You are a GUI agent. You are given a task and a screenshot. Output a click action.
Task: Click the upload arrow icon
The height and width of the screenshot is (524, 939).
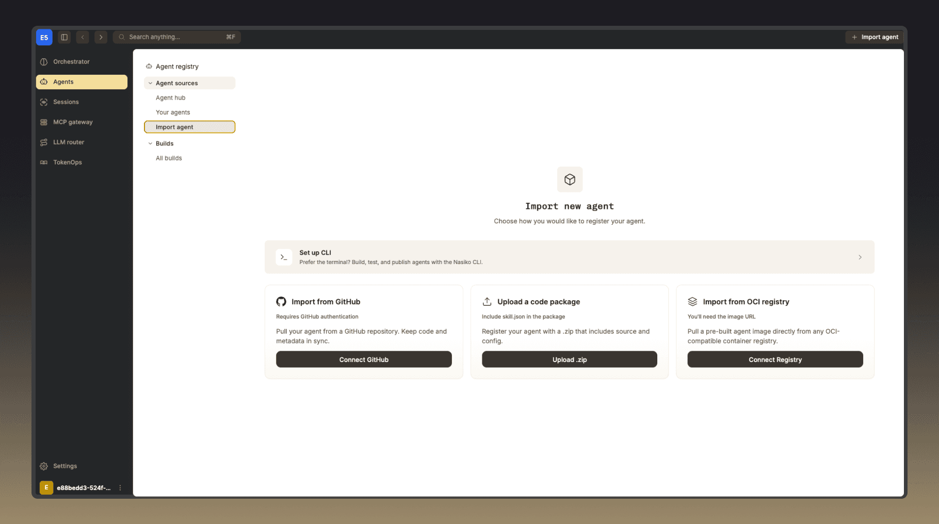pyautogui.click(x=487, y=302)
